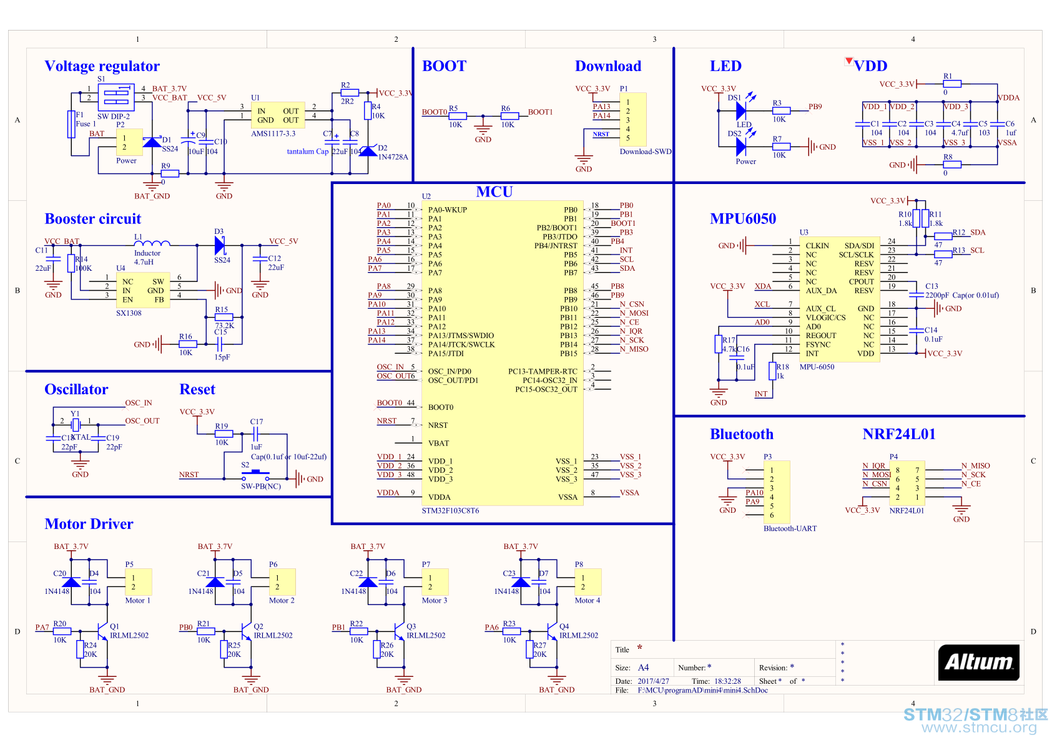Screen dimensions: 1052x743
Task: Select the S1 DIP-2 switch
Action: point(116,97)
